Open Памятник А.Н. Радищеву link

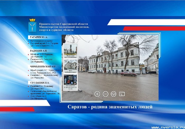click(x=41, y=61)
